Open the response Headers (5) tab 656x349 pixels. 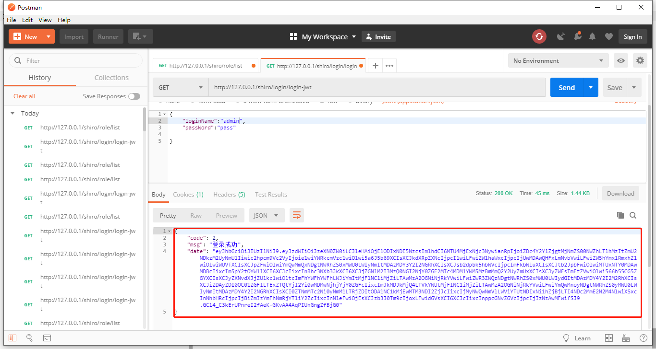click(229, 195)
